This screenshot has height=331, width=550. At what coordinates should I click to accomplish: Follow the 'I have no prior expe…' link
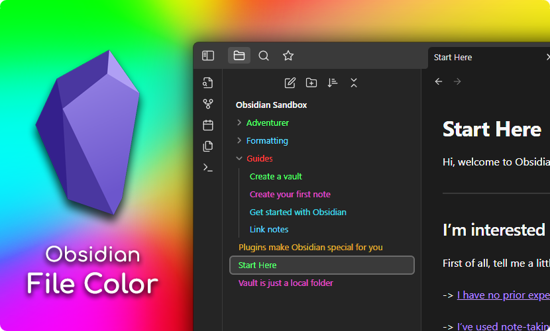[504, 295]
